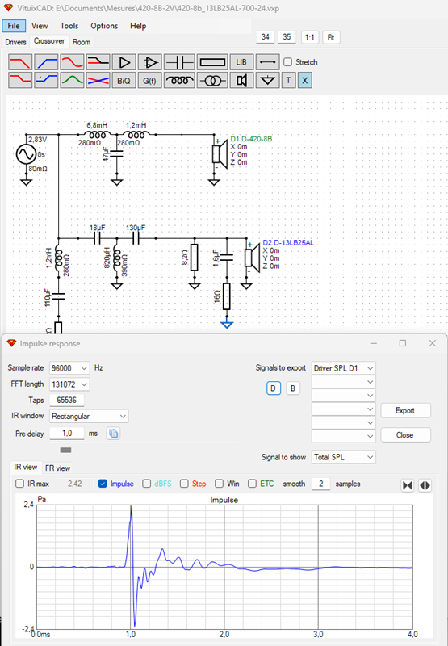Switch to the Room tab
Image resolution: width=448 pixels, height=646 pixels.
pos(81,42)
